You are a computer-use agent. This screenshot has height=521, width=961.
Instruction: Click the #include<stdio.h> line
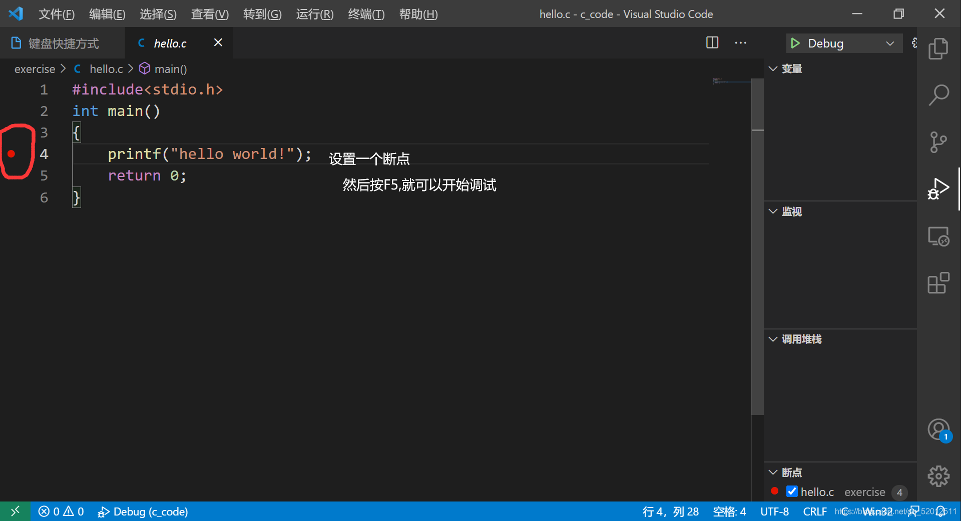[147, 89]
